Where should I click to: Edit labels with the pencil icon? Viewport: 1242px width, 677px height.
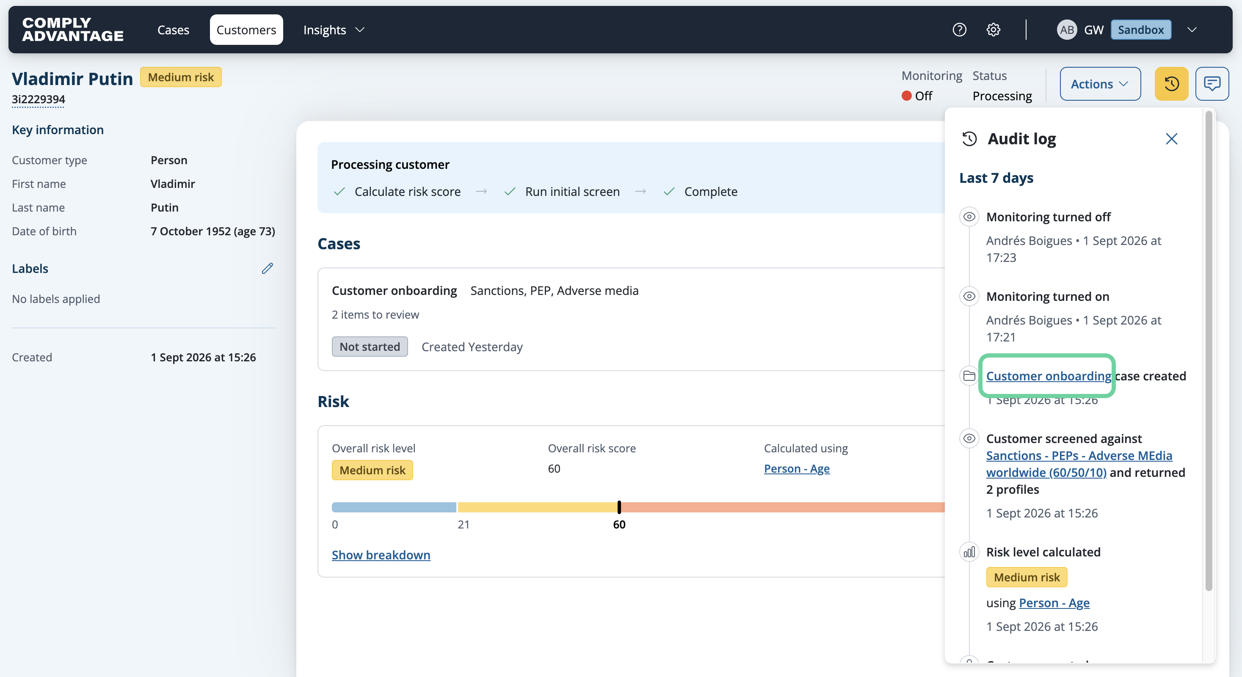click(x=268, y=268)
